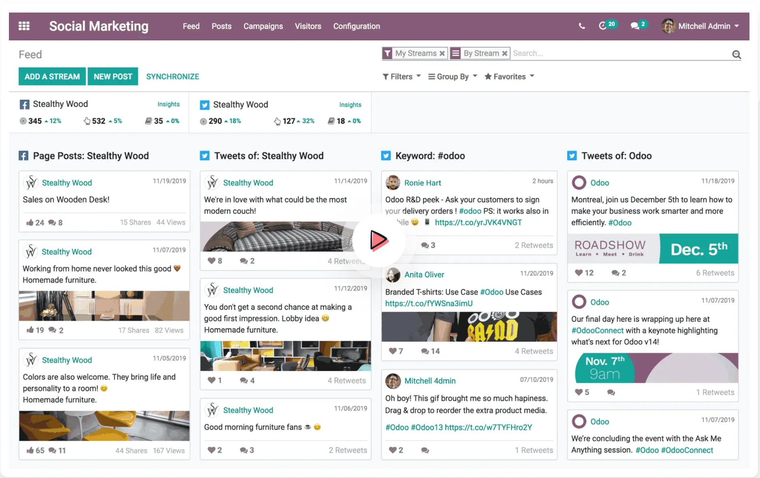The height and width of the screenshot is (478, 760).
Task: Open Mitchell Admin user menu
Action: point(700,26)
